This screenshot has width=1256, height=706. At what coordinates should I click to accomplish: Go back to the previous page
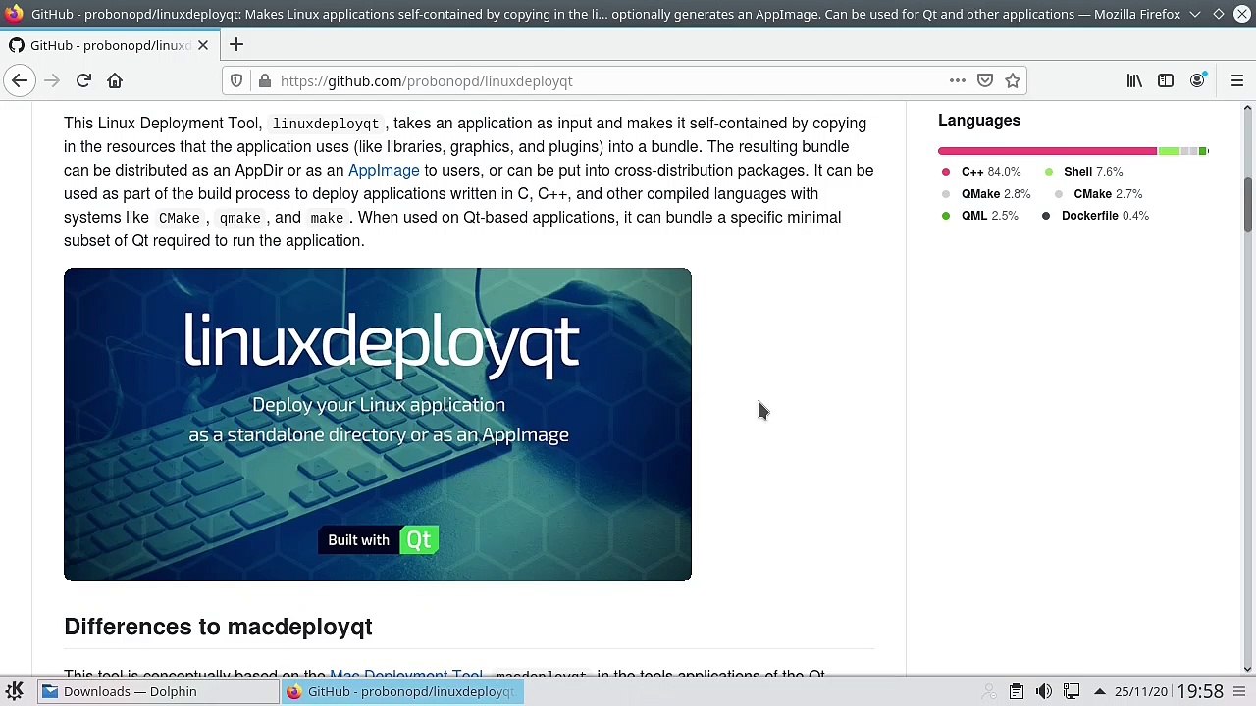coord(20,80)
